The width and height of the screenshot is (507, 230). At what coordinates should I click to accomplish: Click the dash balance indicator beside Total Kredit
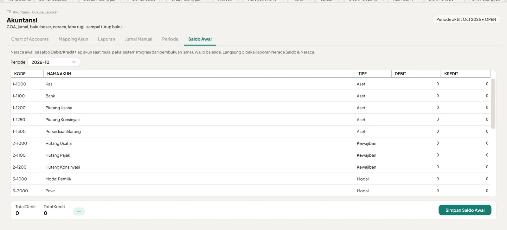coord(79,211)
